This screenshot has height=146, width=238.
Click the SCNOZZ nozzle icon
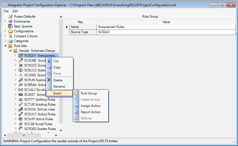21,65
